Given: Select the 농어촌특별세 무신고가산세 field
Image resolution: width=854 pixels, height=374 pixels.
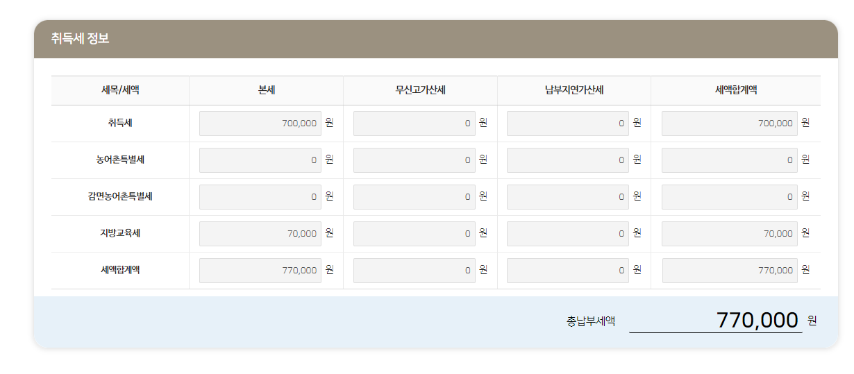Looking at the screenshot, I should (415, 160).
